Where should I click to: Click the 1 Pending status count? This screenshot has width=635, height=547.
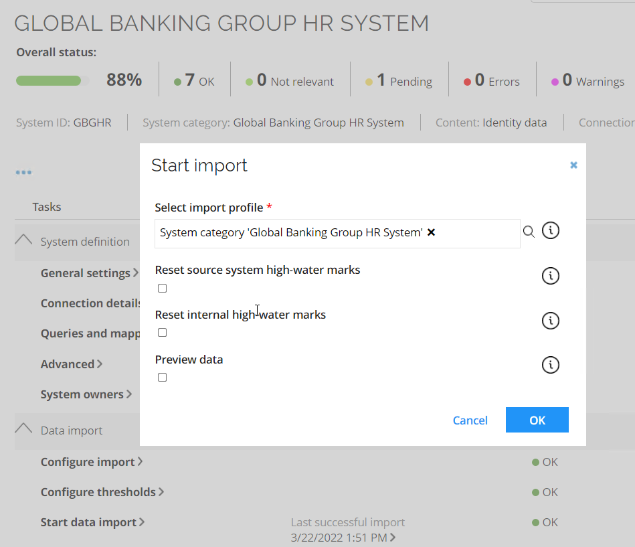(x=399, y=80)
